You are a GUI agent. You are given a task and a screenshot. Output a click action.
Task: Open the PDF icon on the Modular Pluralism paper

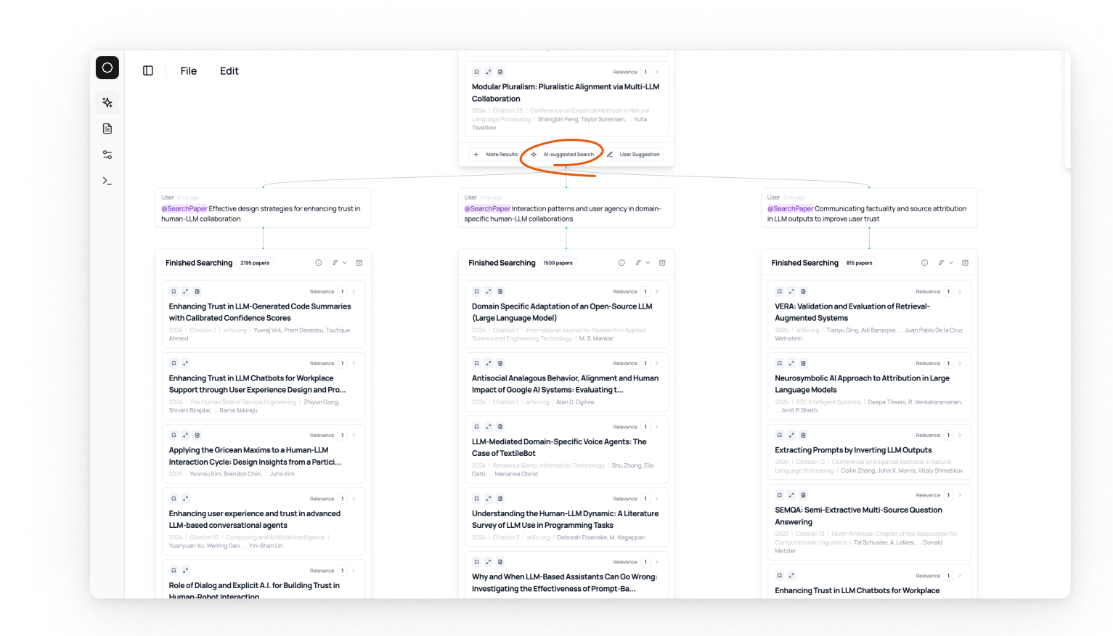coord(501,71)
